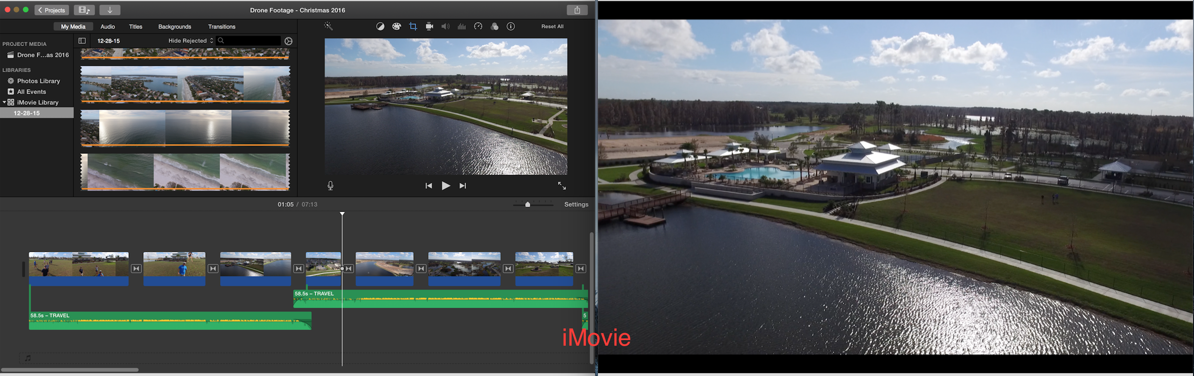
Task: Click the Enhance magic wand icon
Action: tap(328, 26)
